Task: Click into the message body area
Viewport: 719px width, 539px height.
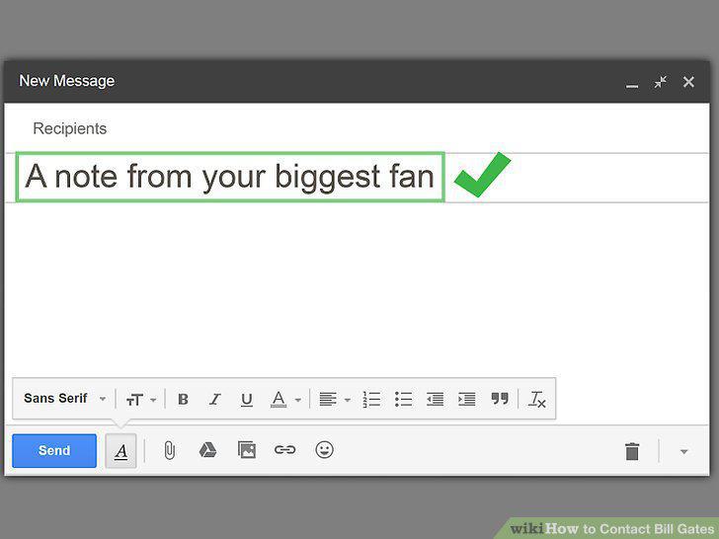Action: [x=357, y=288]
